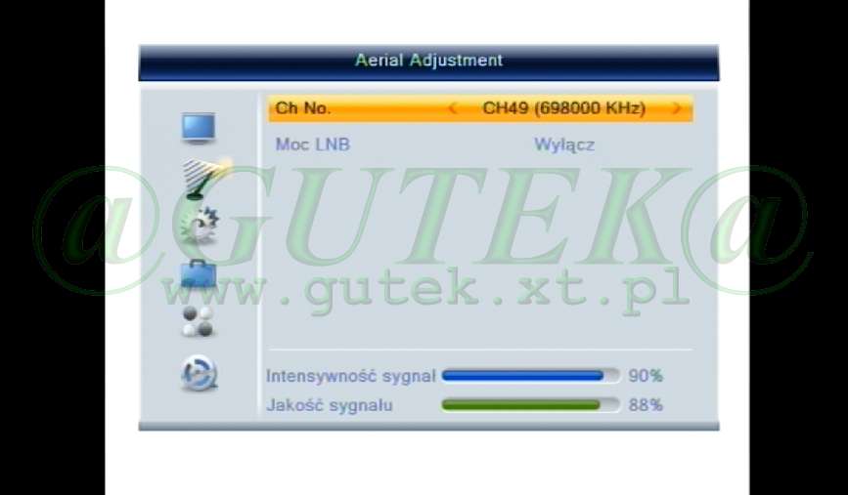Open the gear settings icon
The width and height of the screenshot is (848, 495).
tap(201, 225)
